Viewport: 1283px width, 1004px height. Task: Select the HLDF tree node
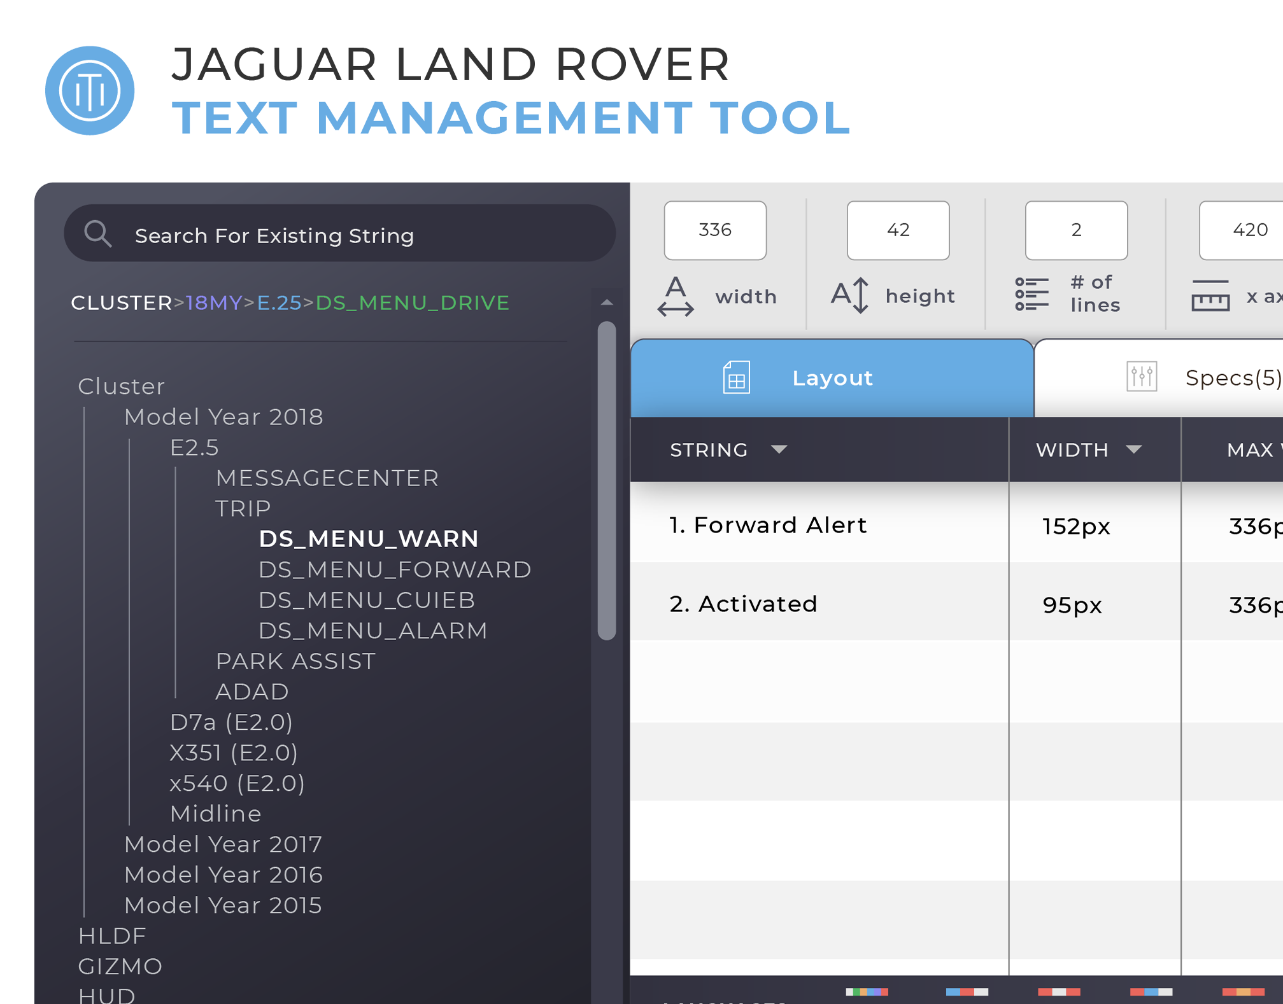click(x=112, y=936)
